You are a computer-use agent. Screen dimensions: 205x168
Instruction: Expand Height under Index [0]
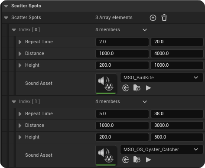tap(20, 65)
